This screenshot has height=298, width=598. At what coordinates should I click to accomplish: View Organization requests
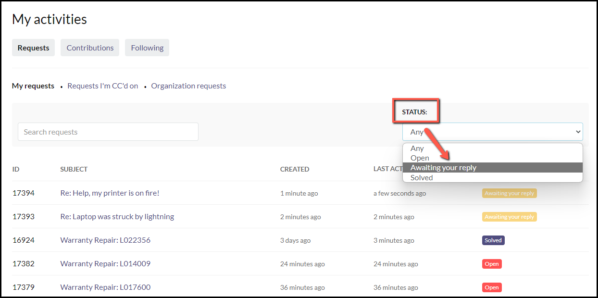point(188,86)
